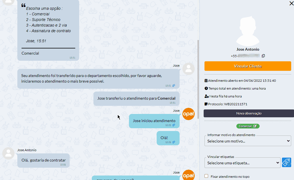Open the Selecione um motivo dropdown

click(x=248, y=141)
